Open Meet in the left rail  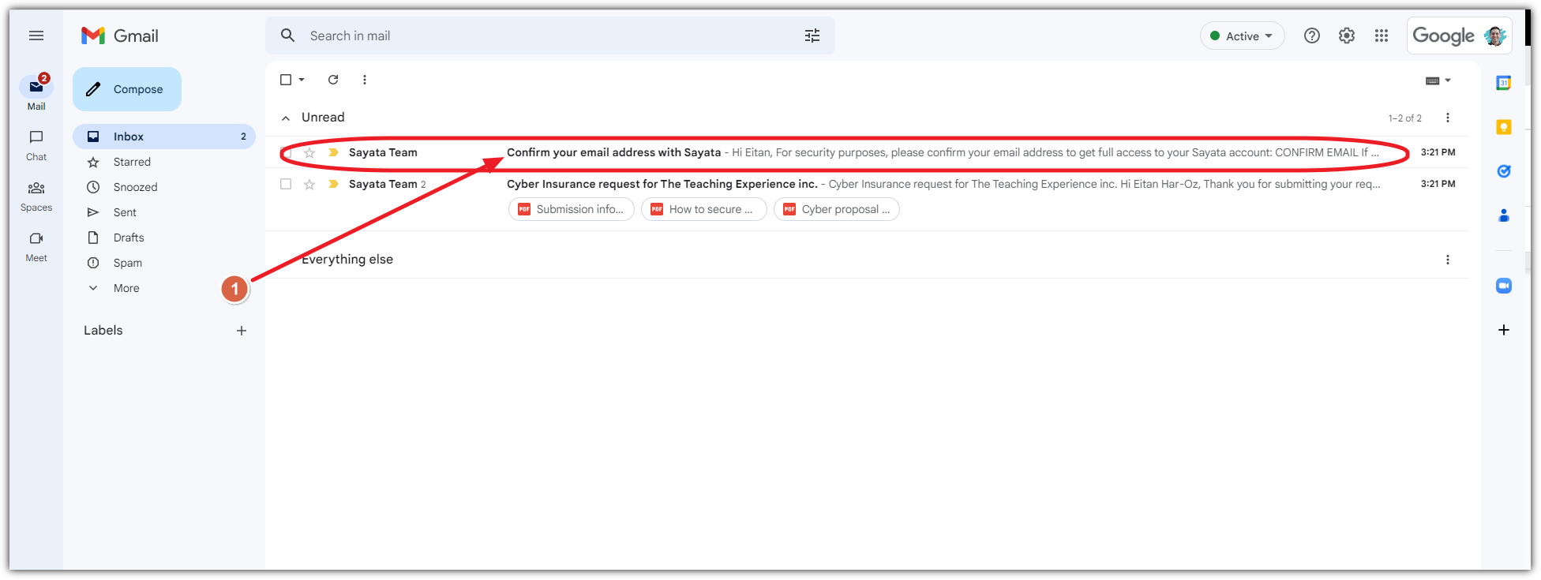[x=36, y=246]
